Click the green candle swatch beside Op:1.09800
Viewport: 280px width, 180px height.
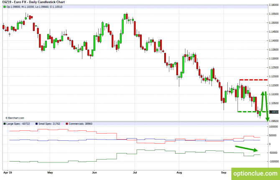[5, 7]
